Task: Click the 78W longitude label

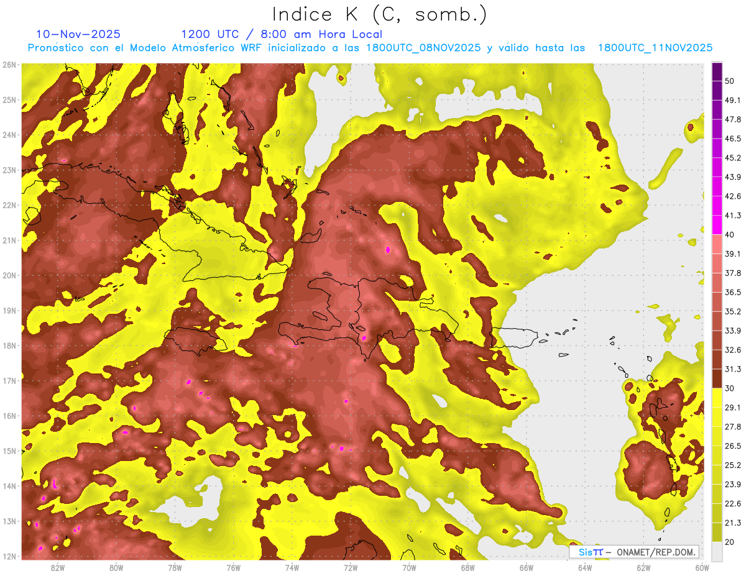Action: [175, 567]
